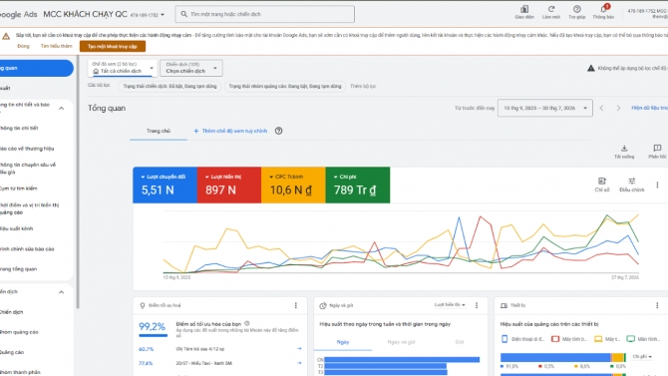Screen dimensions: 668x376
Task: Click the lightbulb icon in optimization card
Action: click(143, 305)
